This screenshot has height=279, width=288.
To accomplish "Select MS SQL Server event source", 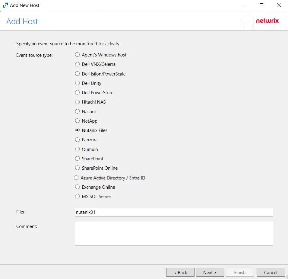I will click(77, 196).
